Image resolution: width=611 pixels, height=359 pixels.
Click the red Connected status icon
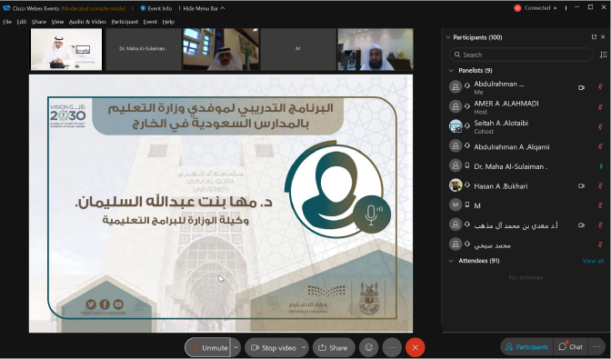click(x=517, y=8)
